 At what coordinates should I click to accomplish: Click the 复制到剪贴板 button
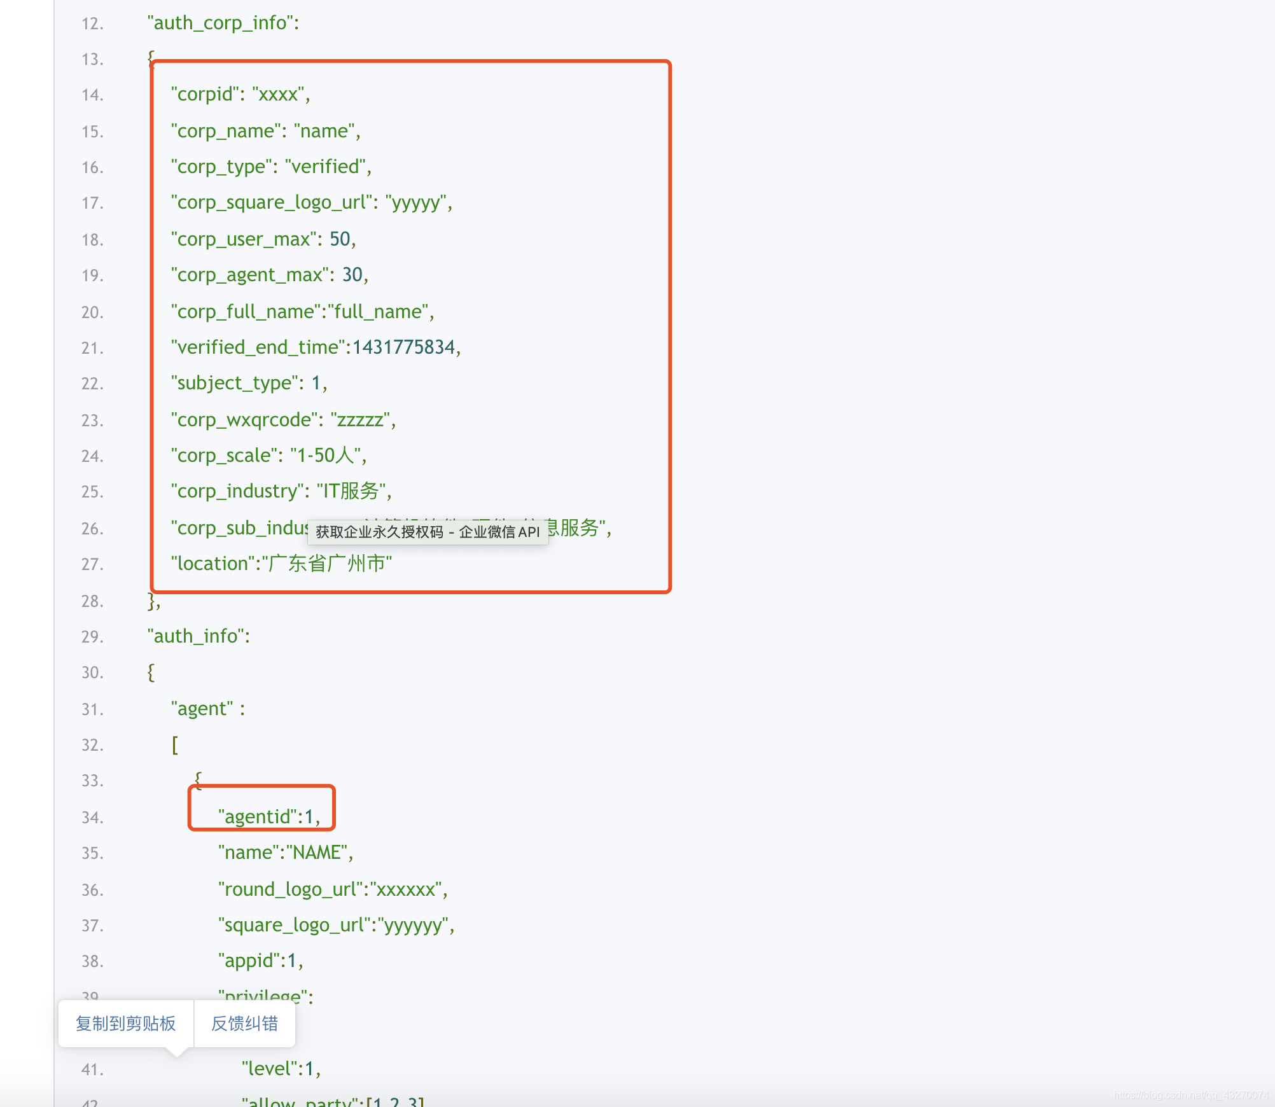(x=125, y=1023)
